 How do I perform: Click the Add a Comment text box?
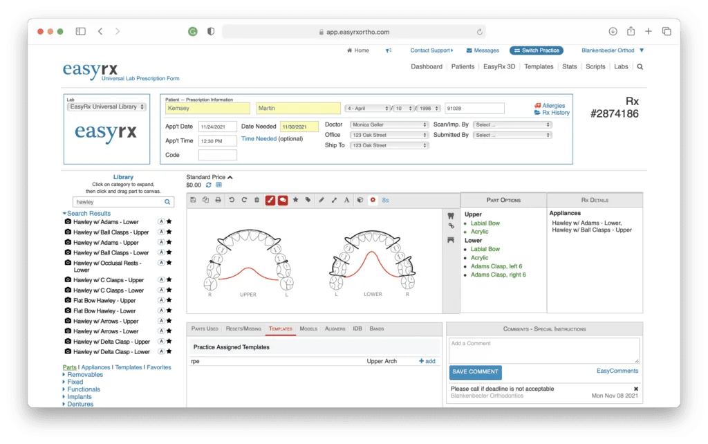(x=544, y=351)
